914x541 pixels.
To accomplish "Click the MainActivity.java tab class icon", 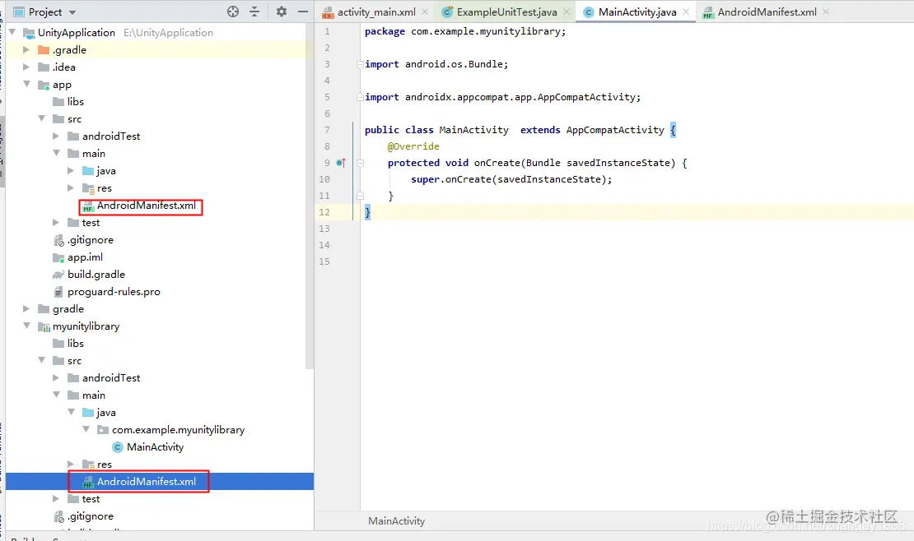I will 589,12.
